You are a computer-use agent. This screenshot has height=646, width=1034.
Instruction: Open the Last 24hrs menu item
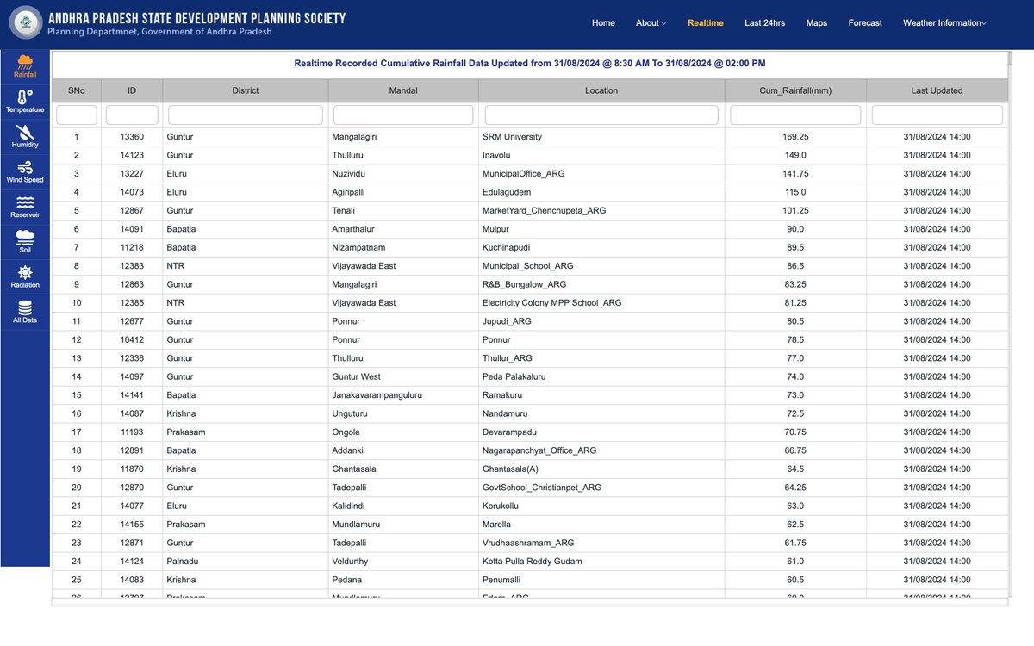point(765,23)
